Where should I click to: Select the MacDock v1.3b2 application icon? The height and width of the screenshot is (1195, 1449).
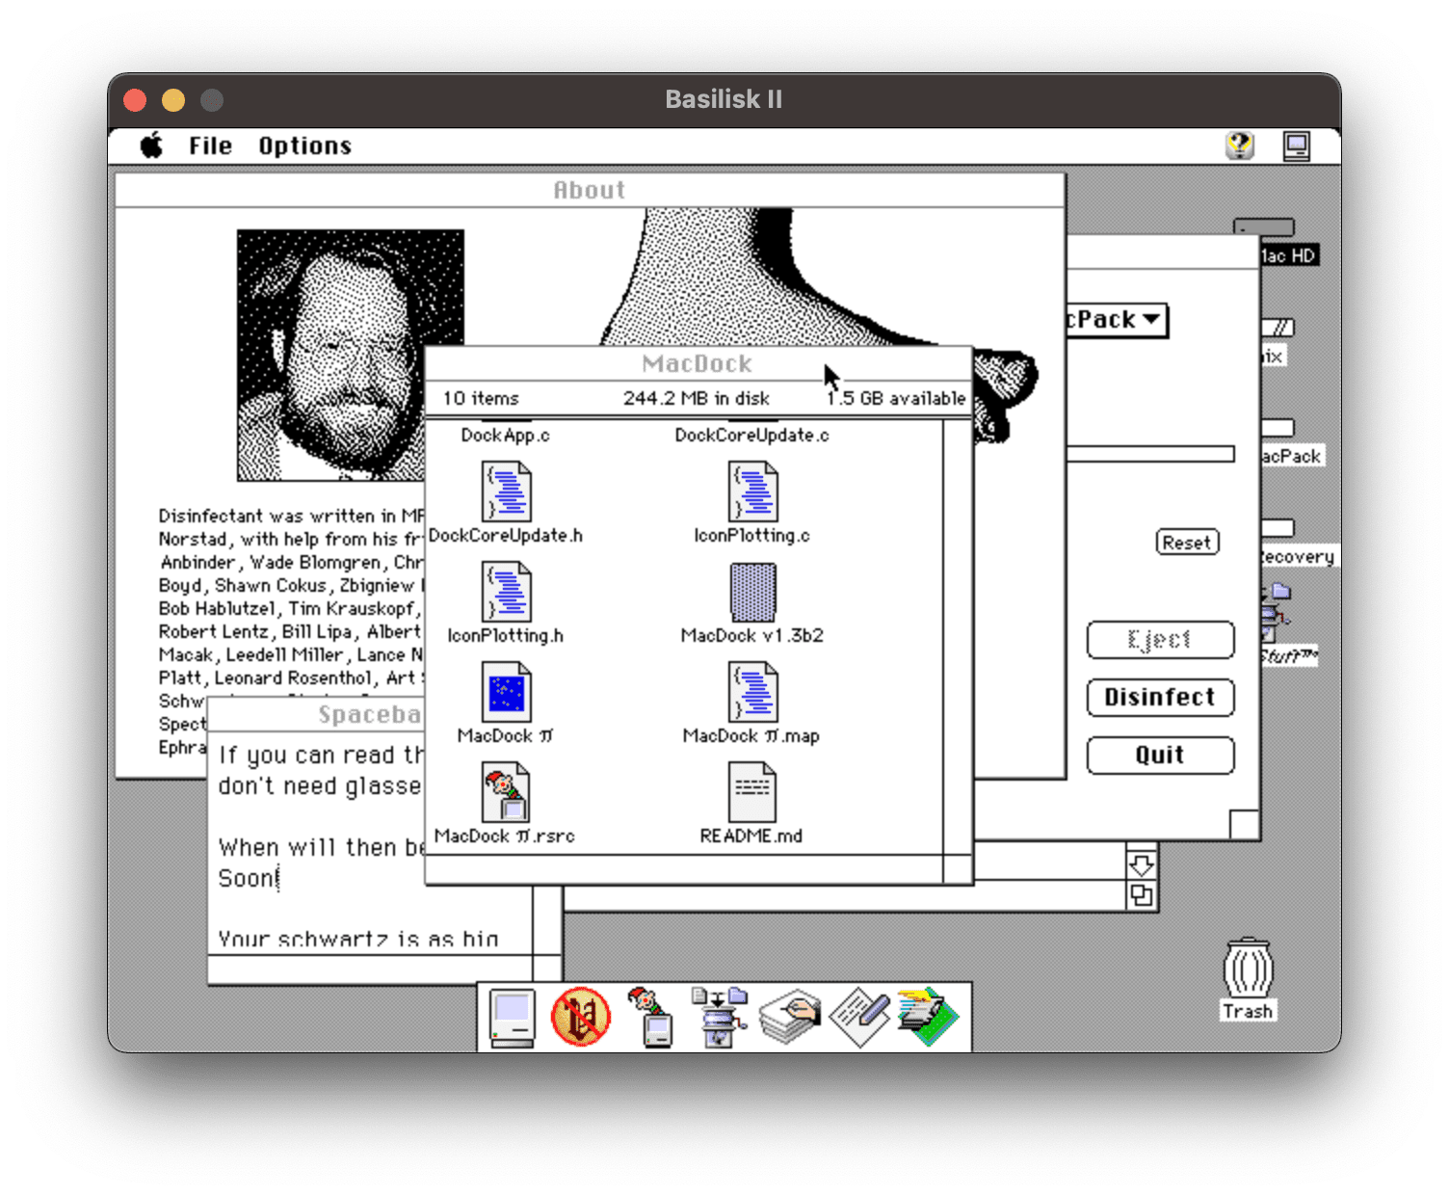tap(752, 592)
